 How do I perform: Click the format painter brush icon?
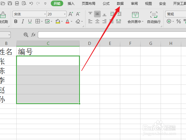3,15
